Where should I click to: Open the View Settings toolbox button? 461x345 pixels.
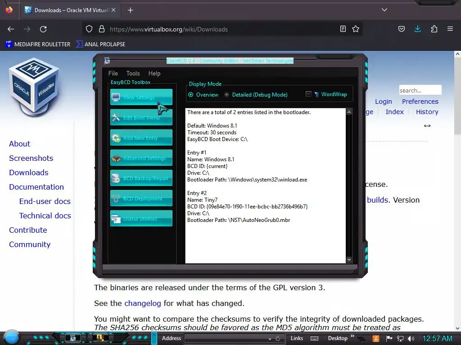click(x=141, y=97)
